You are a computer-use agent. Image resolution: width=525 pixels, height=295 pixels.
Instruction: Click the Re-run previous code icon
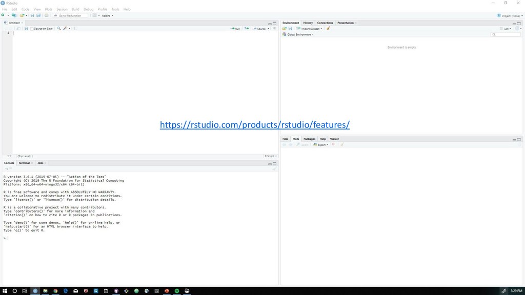pyautogui.click(x=247, y=29)
